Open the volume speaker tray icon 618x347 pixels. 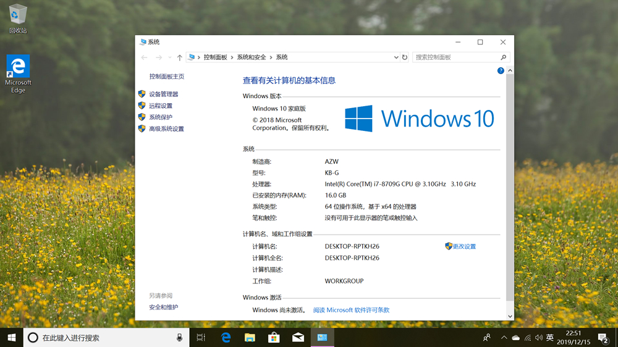(x=539, y=338)
